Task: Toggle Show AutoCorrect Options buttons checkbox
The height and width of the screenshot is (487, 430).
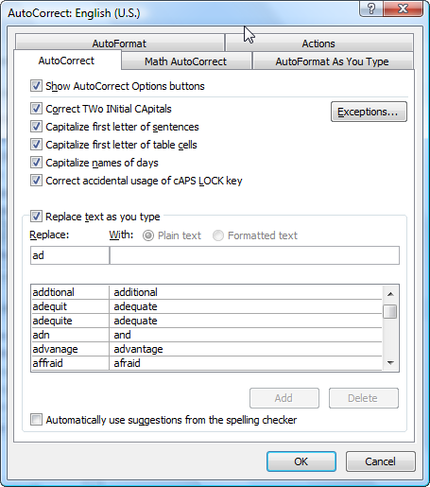Action: click(36, 86)
